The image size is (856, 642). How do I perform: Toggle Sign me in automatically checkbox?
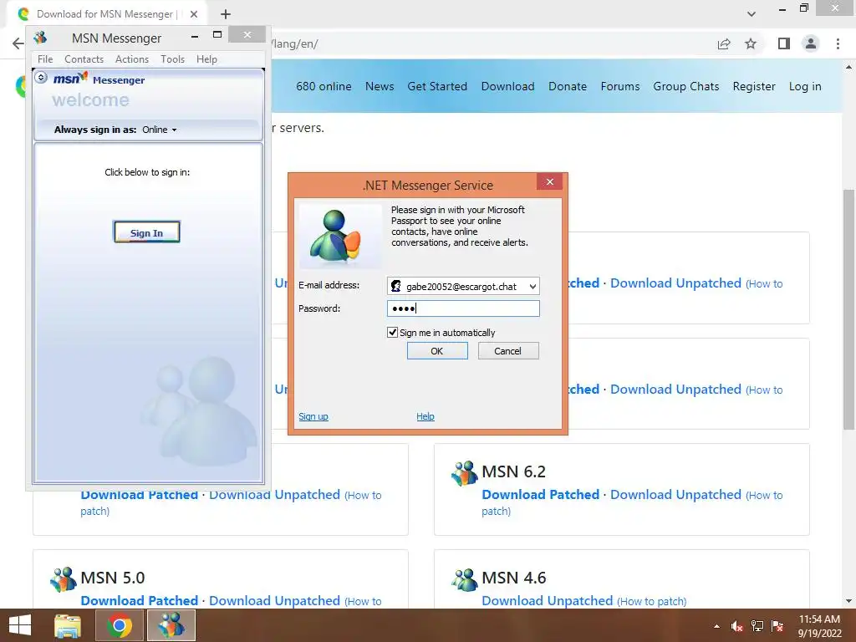(392, 332)
